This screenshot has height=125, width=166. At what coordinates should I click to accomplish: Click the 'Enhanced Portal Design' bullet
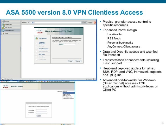click(120, 30)
